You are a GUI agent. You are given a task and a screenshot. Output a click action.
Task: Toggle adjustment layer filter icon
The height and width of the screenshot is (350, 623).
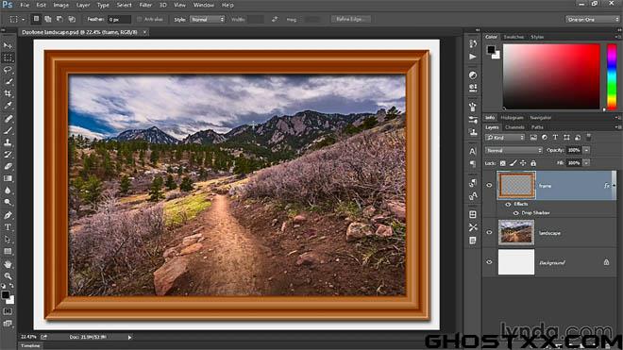point(545,138)
